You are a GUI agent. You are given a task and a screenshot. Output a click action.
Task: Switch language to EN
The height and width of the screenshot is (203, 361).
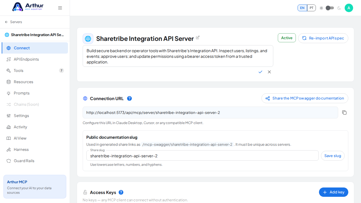tap(302, 8)
